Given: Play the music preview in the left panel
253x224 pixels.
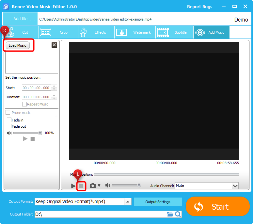Looking at the screenshot, I should click(25, 139).
